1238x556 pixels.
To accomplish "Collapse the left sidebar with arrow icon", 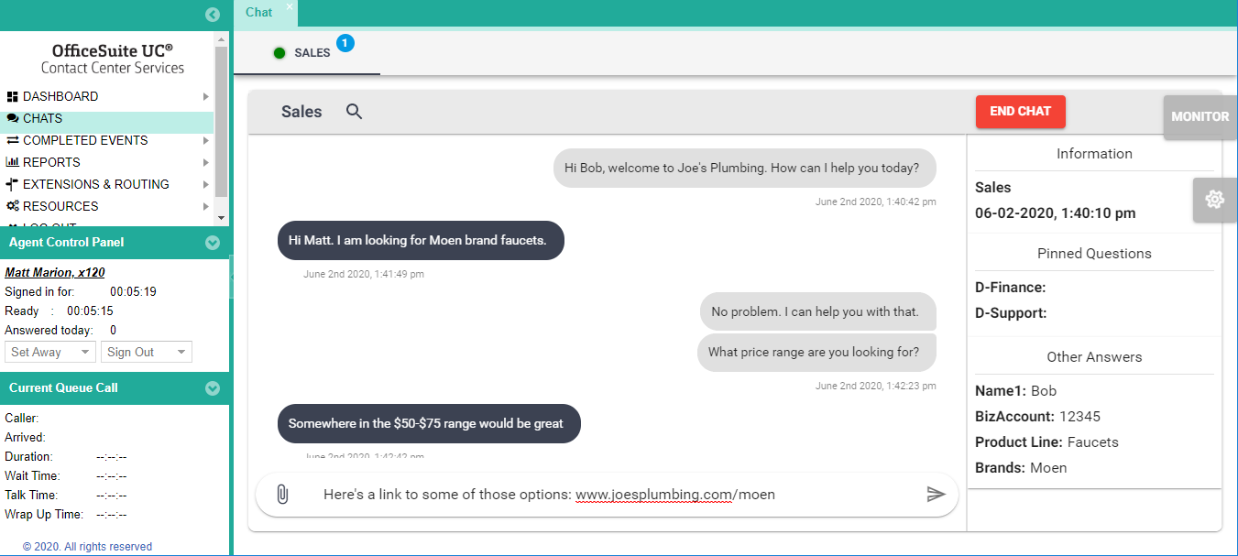I will (x=213, y=15).
